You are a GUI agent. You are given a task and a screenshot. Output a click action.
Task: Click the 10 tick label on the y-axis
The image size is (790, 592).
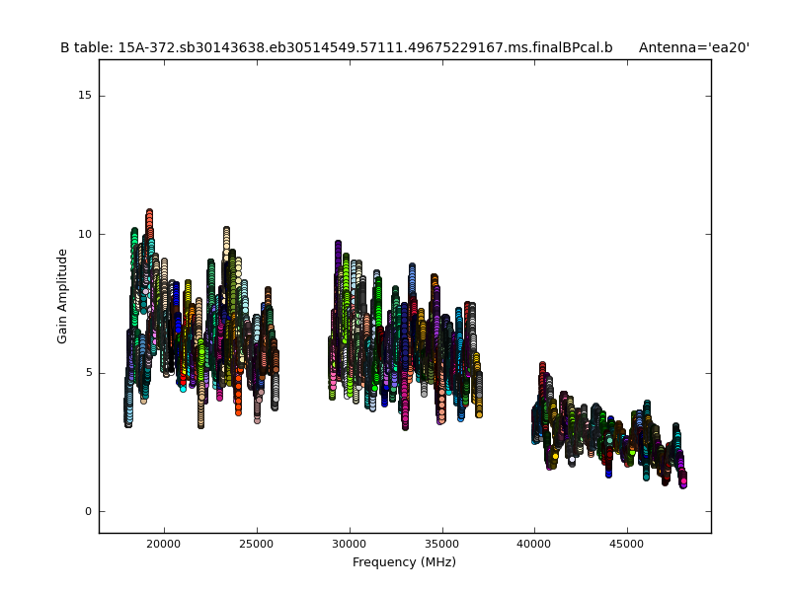(x=84, y=234)
